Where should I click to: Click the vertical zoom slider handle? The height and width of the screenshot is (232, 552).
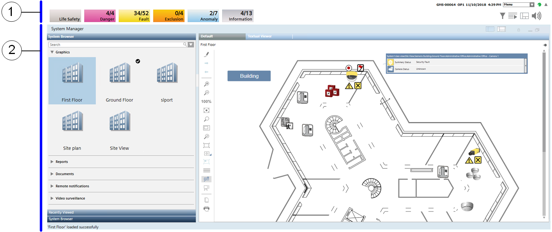pyautogui.click(x=545, y=45)
